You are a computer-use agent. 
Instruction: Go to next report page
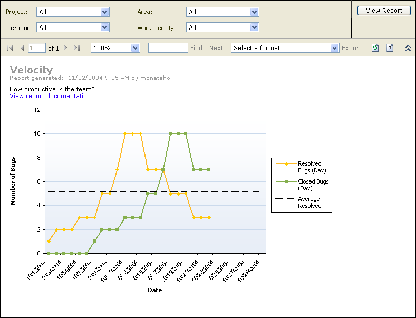(65, 48)
